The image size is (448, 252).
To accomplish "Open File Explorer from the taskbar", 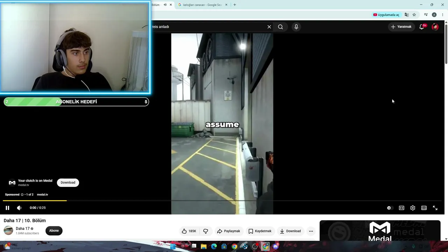I will click(x=204, y=246).
